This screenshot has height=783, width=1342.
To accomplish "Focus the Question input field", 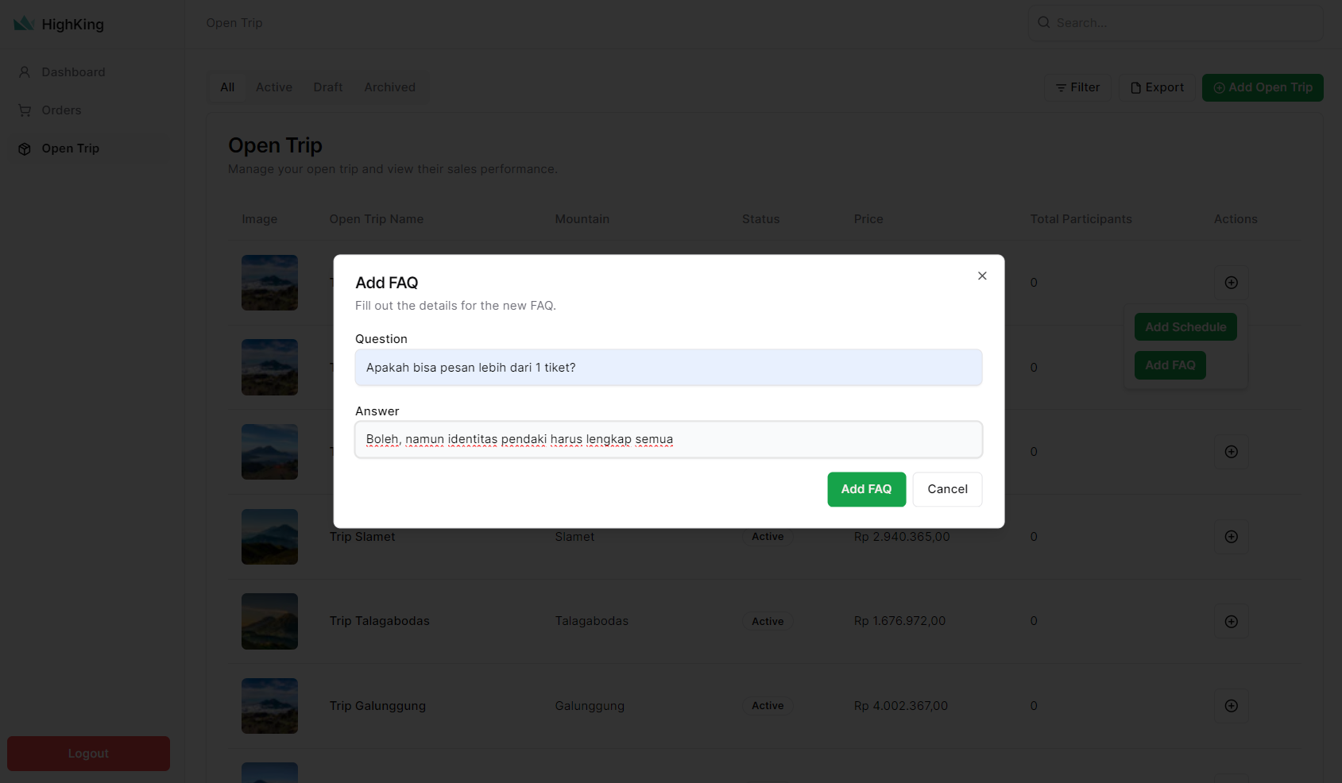I will coord(668,368).
